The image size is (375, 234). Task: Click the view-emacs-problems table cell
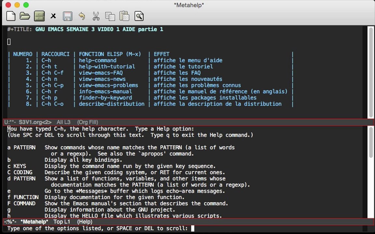click(108, 85)
